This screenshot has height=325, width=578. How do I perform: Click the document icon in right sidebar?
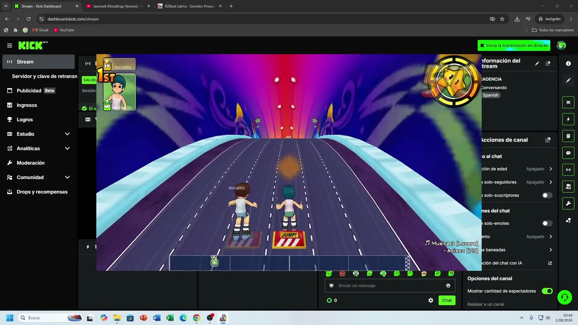click(568, 136)
